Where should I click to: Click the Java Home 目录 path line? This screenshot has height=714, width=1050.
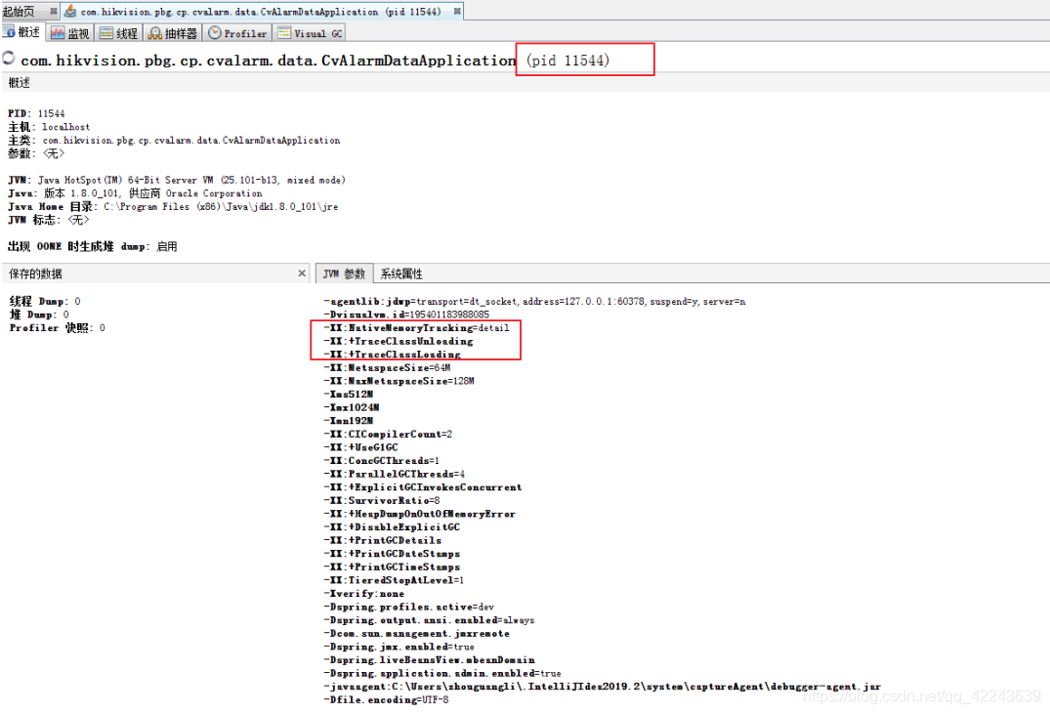(173, 207)
